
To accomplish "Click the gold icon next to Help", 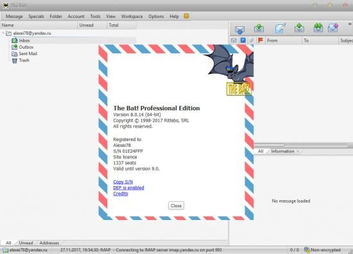I will tap(186, 16).
